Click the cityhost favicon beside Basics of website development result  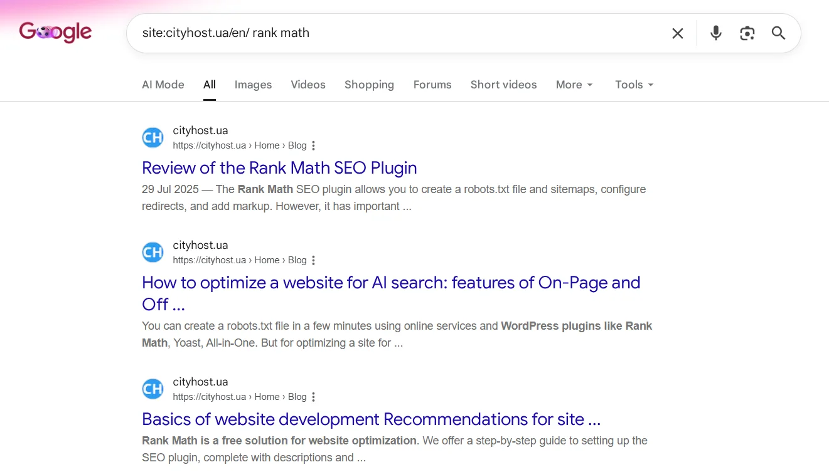(x=152, y=389)
